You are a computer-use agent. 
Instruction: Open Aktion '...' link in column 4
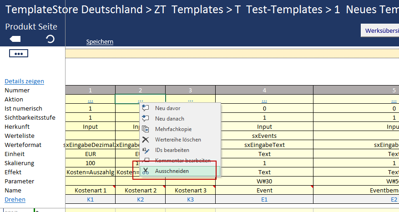[x=264, y=100]
